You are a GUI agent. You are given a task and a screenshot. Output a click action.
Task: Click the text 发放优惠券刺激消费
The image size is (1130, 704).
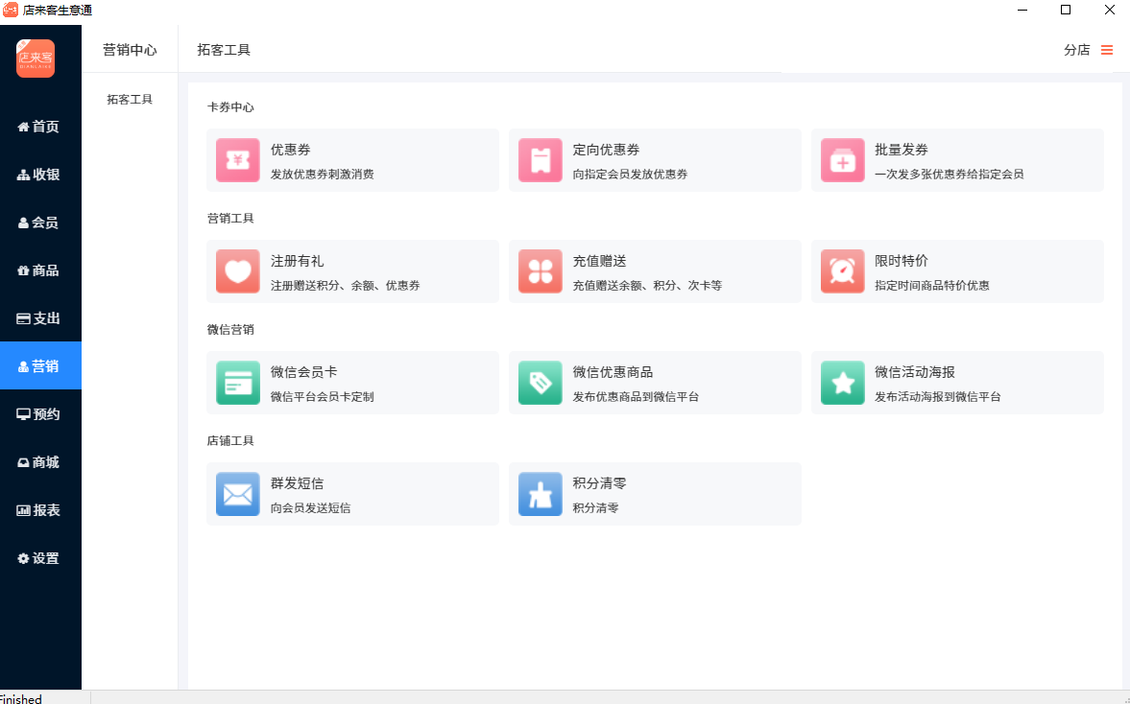tap(323, 175)
